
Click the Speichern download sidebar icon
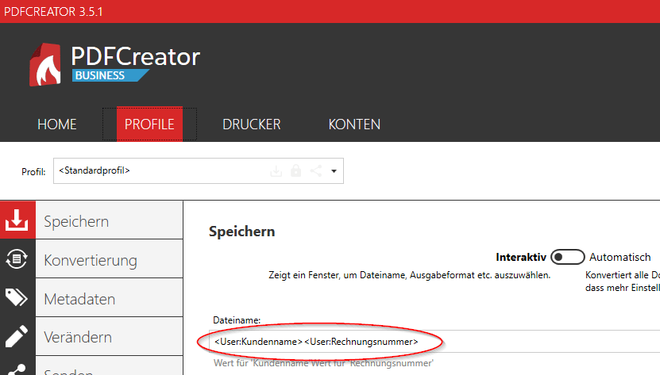[17, 220]
